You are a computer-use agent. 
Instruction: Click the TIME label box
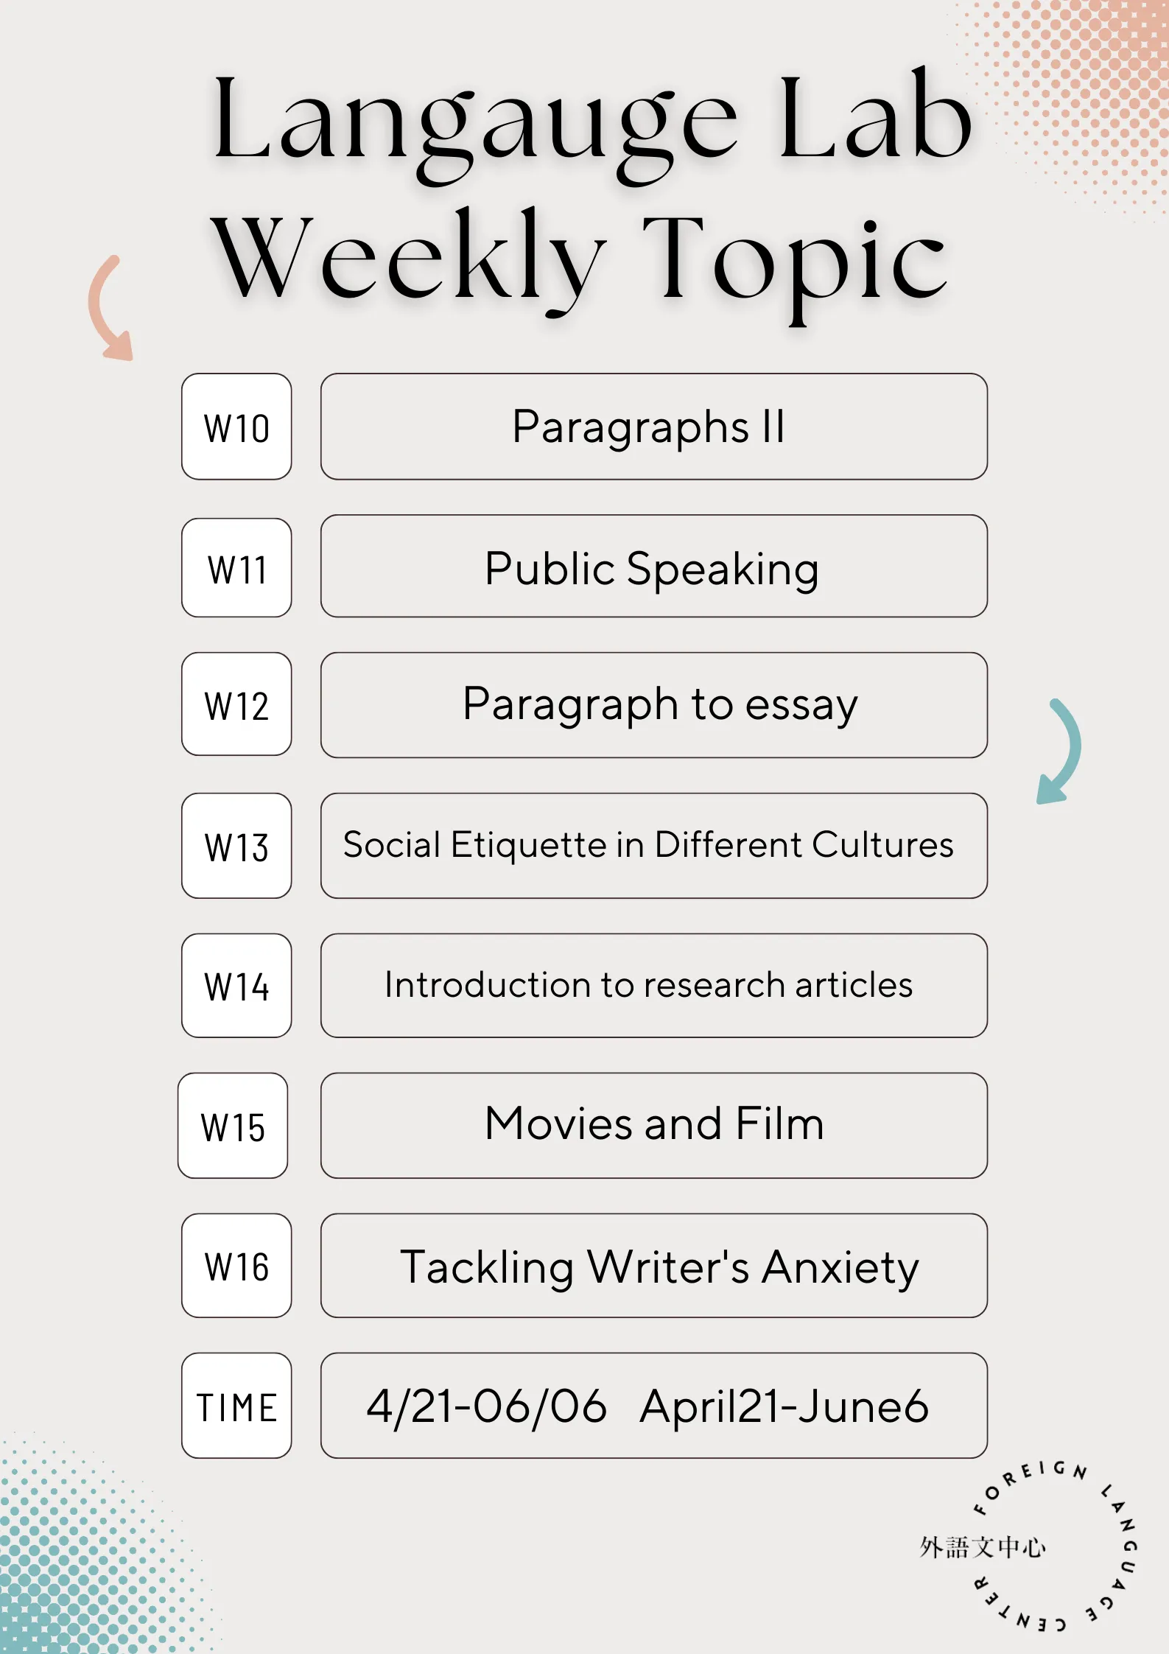(x=236, y=1406)
